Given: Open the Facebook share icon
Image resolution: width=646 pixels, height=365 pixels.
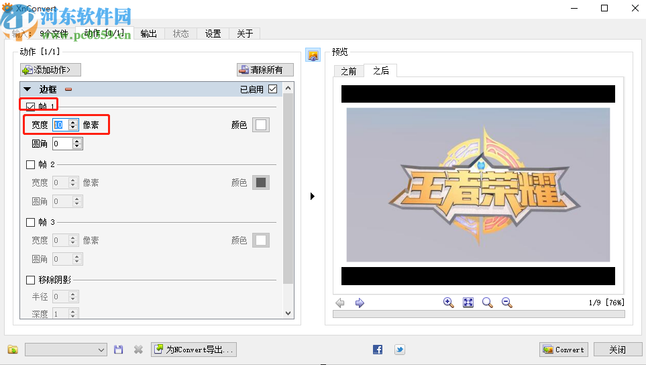Looking at the screenshot, I should pyautogui.click(x=378, y=350).
